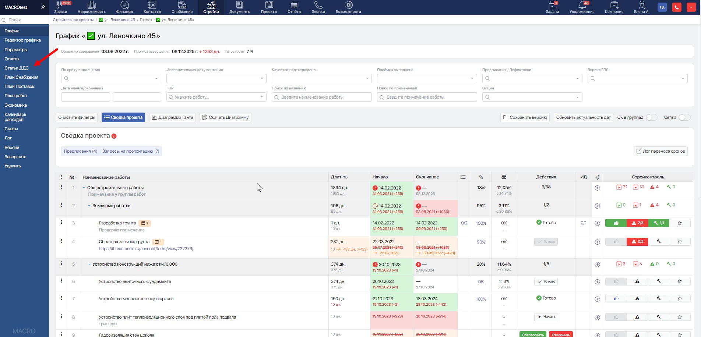Click the red info icon beside Сводка проекта
The image size is (701, 337).
point(114,136)
